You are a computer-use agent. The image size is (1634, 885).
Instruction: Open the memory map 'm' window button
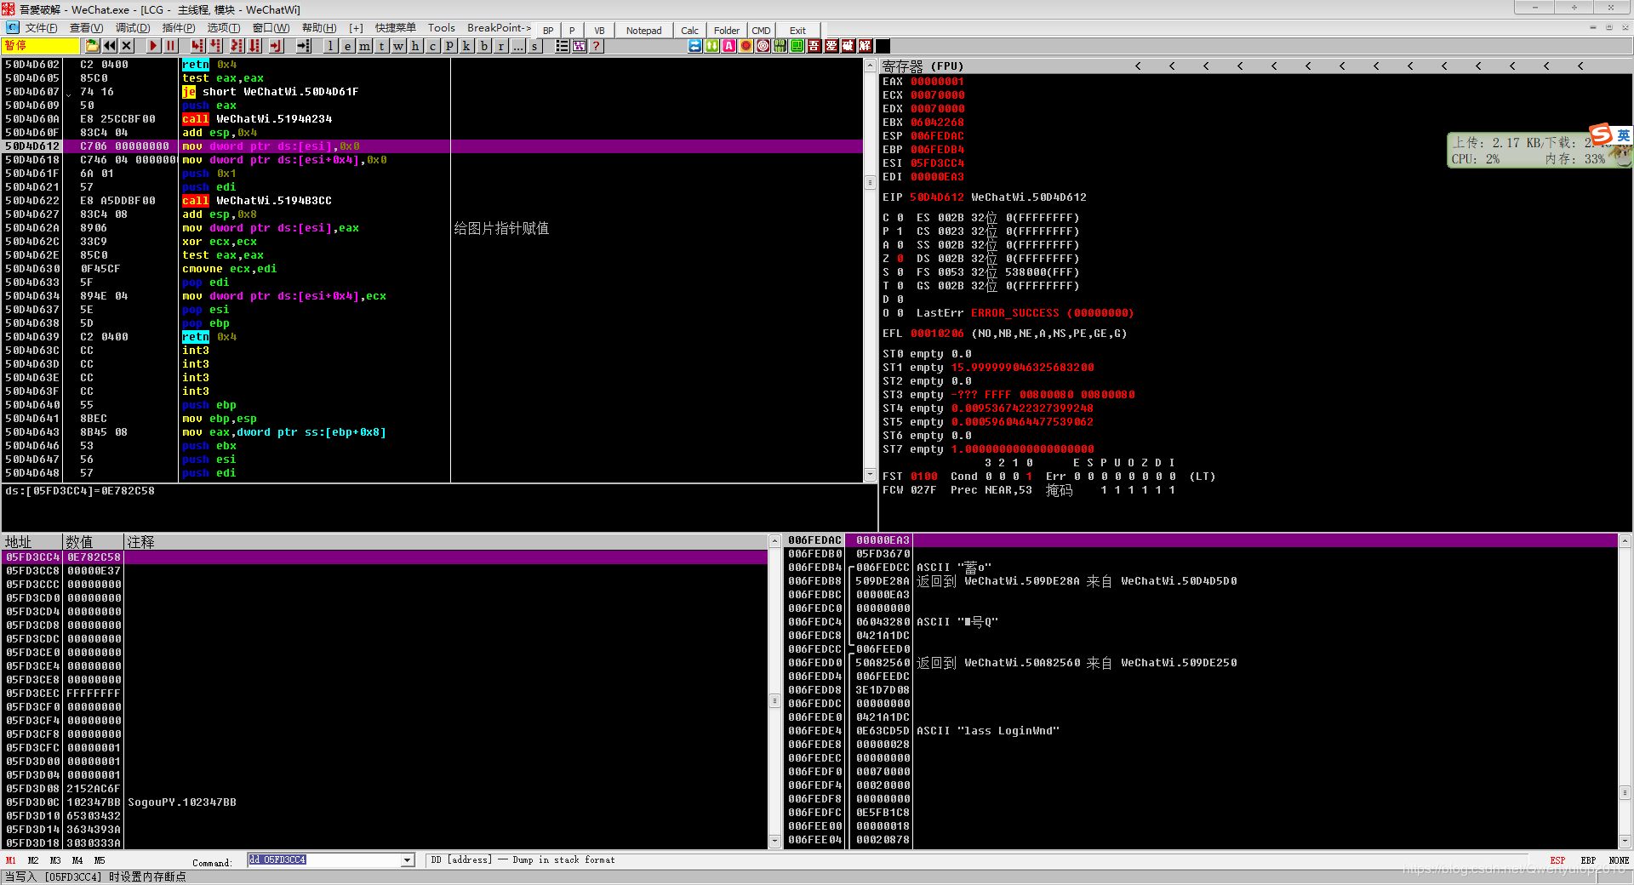coord(364,46)
